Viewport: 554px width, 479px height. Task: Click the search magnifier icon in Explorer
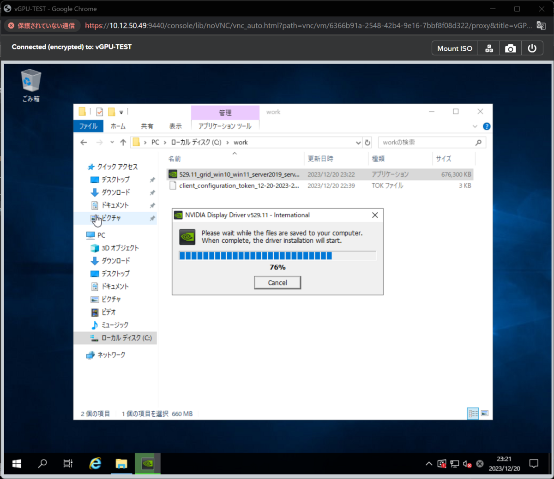coord(479,142)
